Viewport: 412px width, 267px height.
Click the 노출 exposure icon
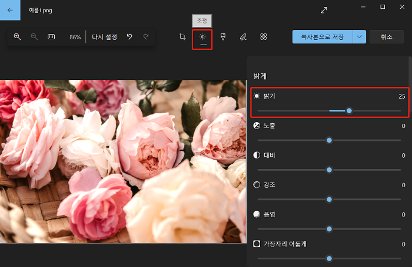(x=257, y=126)
